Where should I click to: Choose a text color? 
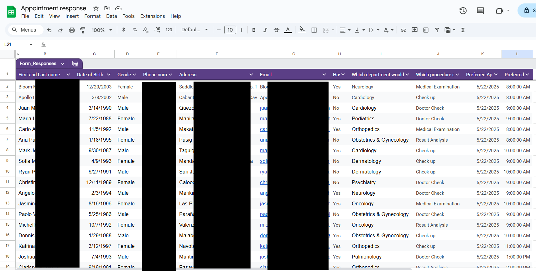click(288, 30)
